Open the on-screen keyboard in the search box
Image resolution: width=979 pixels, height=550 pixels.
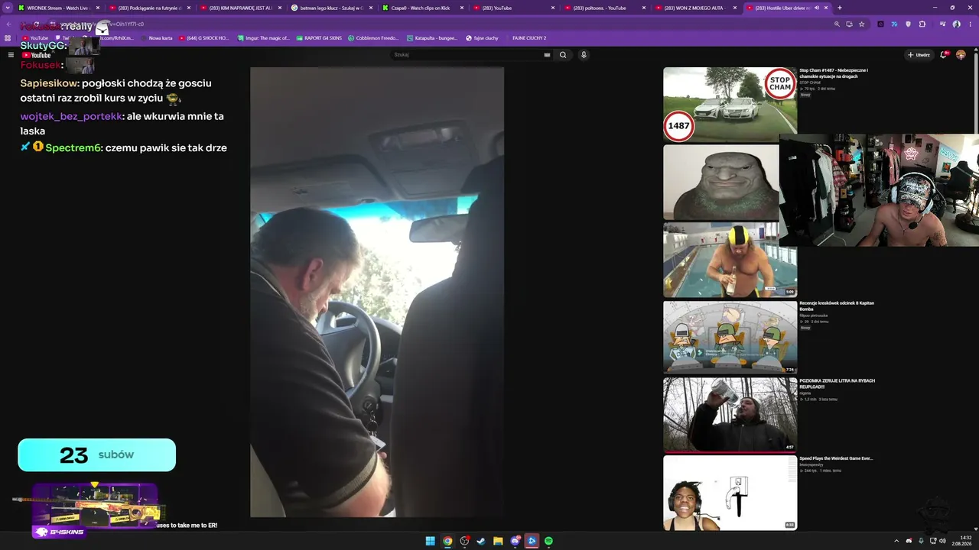tap(547, 55)
